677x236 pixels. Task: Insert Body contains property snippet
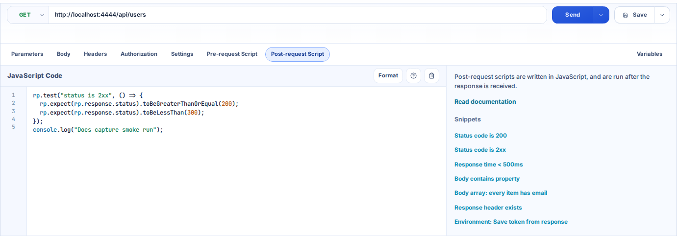click(x=487, y=179)
